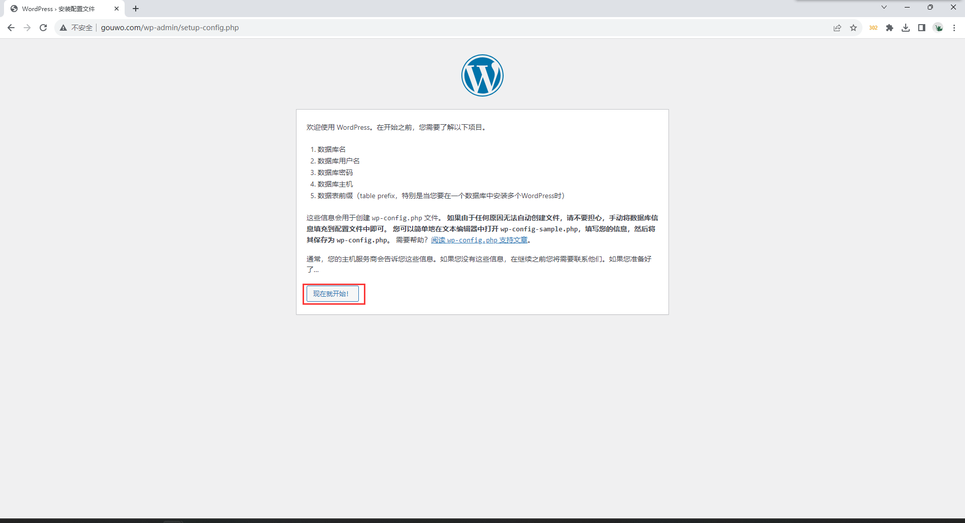
Task: Restore down the browser window
Action: [930, 7]
